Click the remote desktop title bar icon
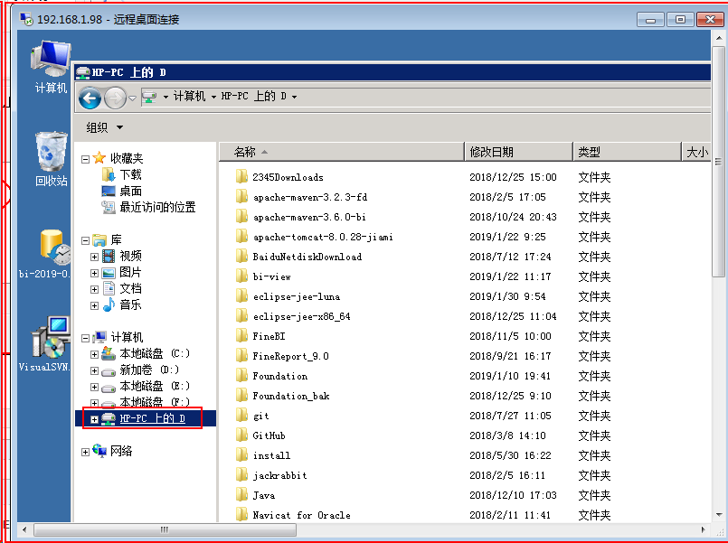This screenshot has width=728, height=543. [26, 19]
